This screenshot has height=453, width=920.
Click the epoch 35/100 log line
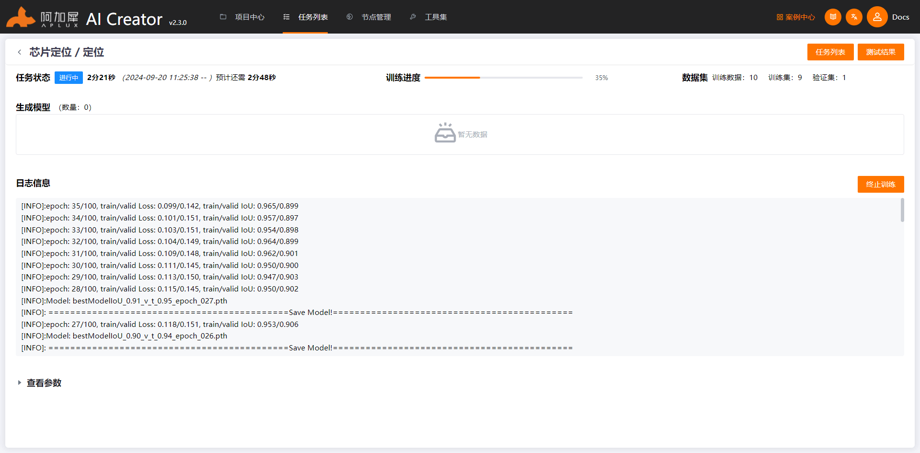pyautogui.click(x=160, y=206)
